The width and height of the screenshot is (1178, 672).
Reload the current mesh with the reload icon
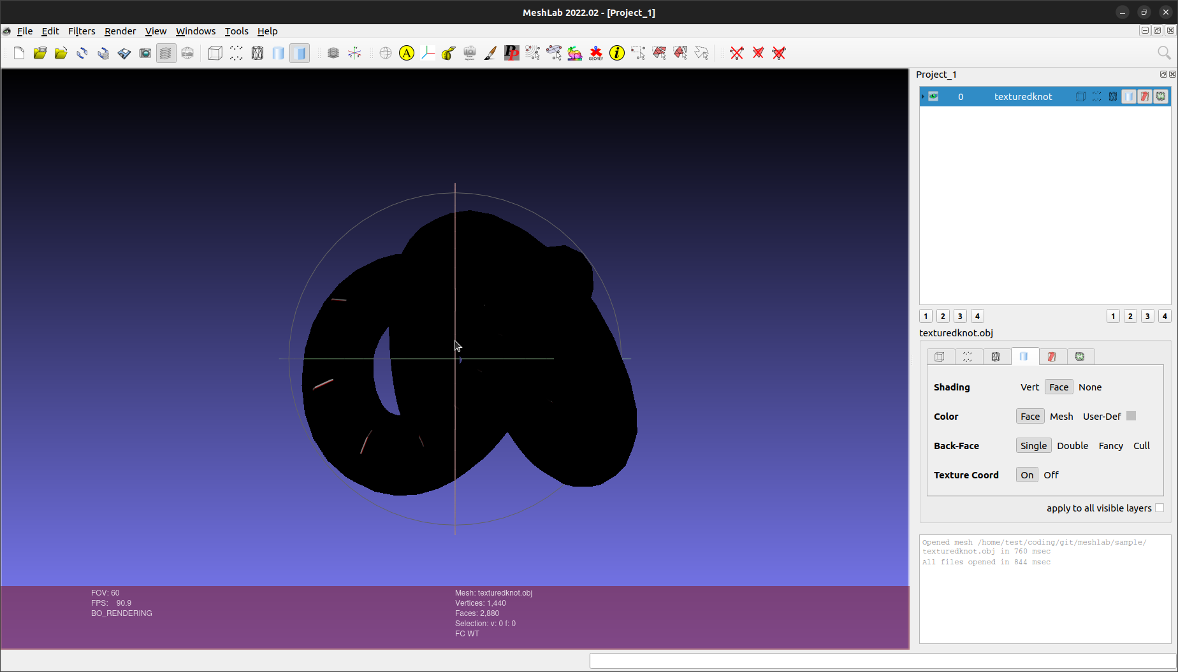coord(82,53)
